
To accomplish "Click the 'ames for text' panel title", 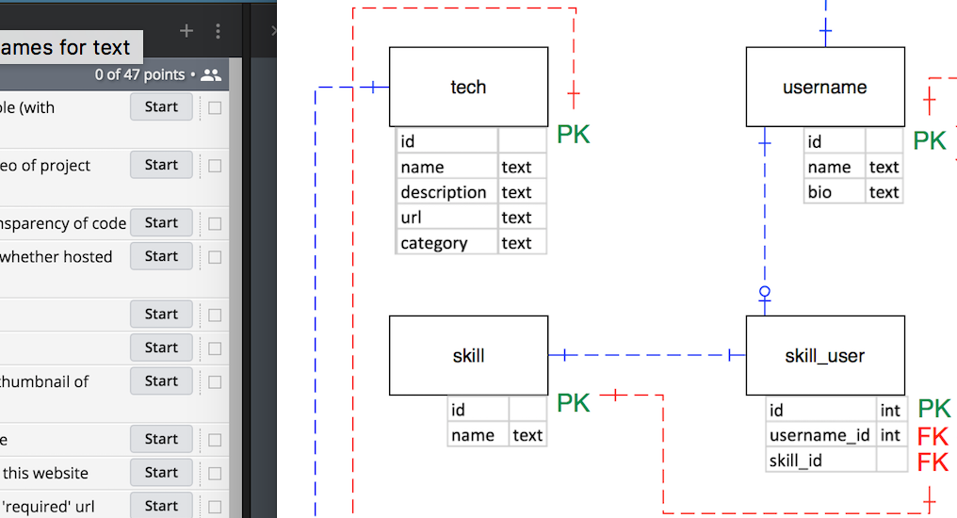I will [66, 48].
